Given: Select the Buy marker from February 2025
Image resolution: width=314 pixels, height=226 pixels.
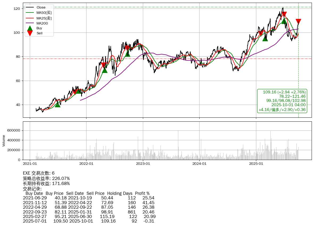Looking at the screenshot, I should click(x=265, y=38).
